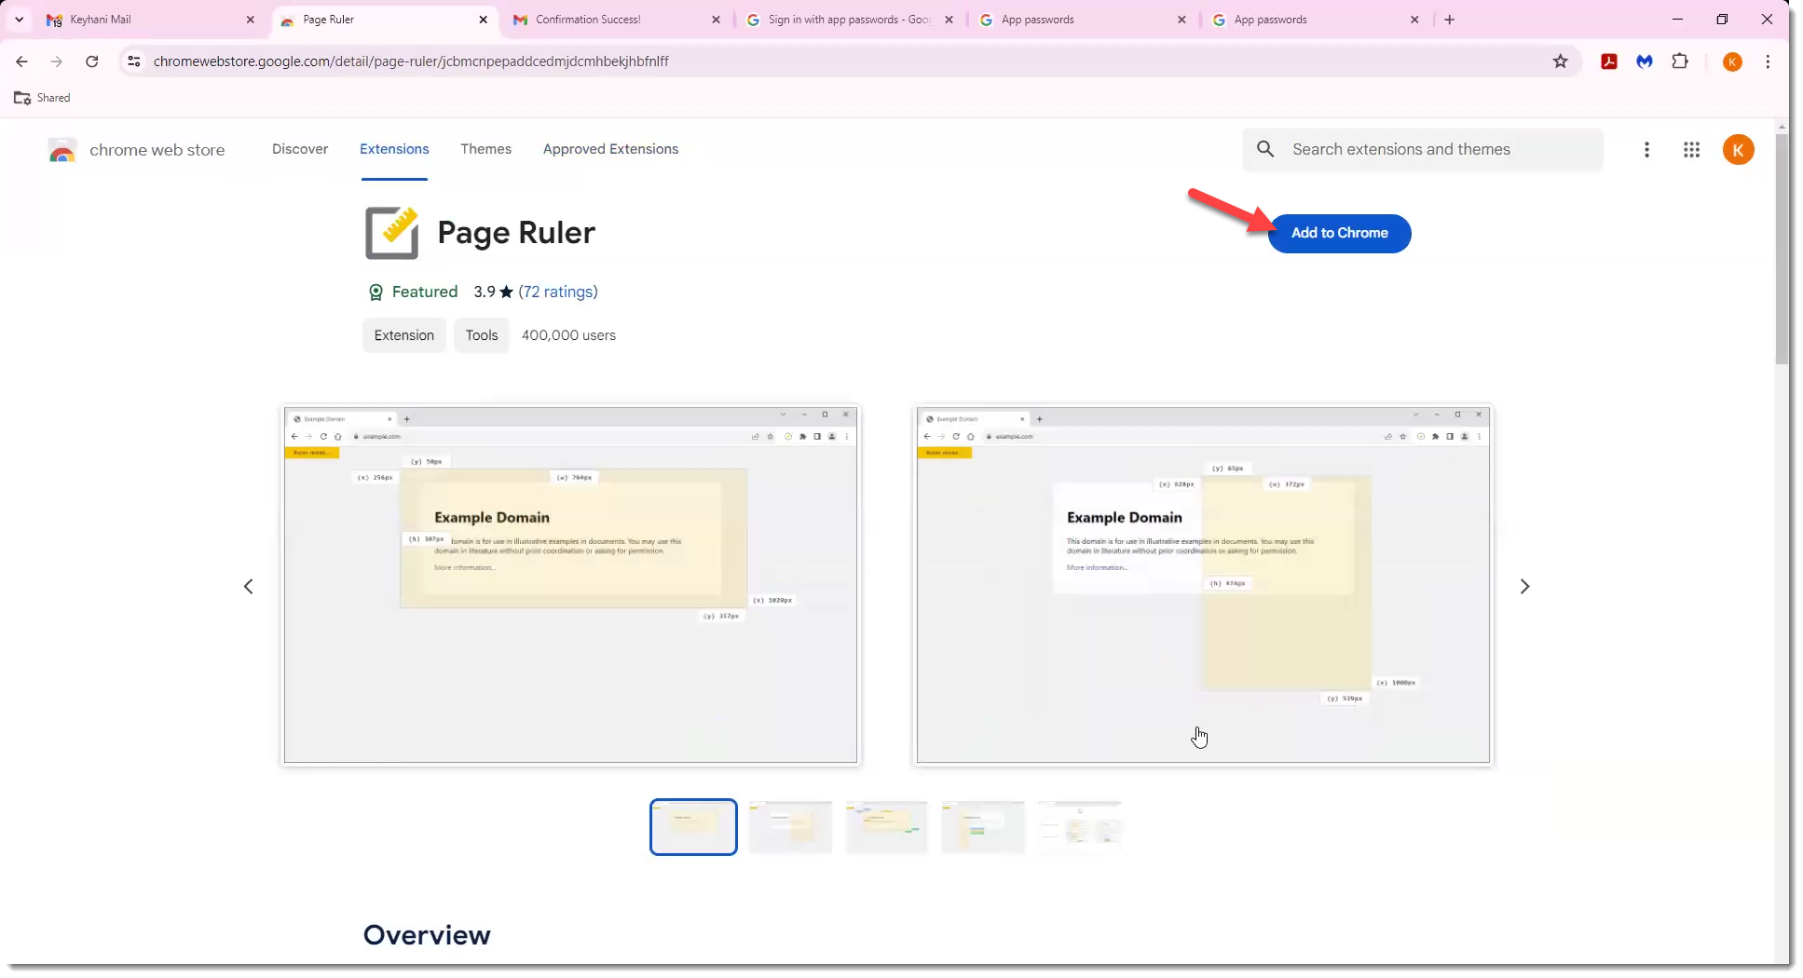Image resolution: width=1803 pixels, height=978 pixels.
Task: Click the Tools category chip
Action: click(482, 335)
